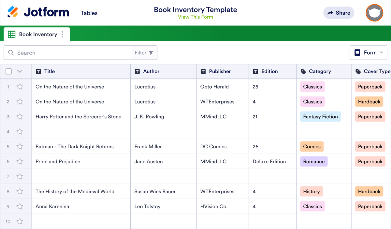This screenshot has height=229, width=391.
Task: Open the Book Inventory tab options kebab menu
Action: (x=62, y=34)
